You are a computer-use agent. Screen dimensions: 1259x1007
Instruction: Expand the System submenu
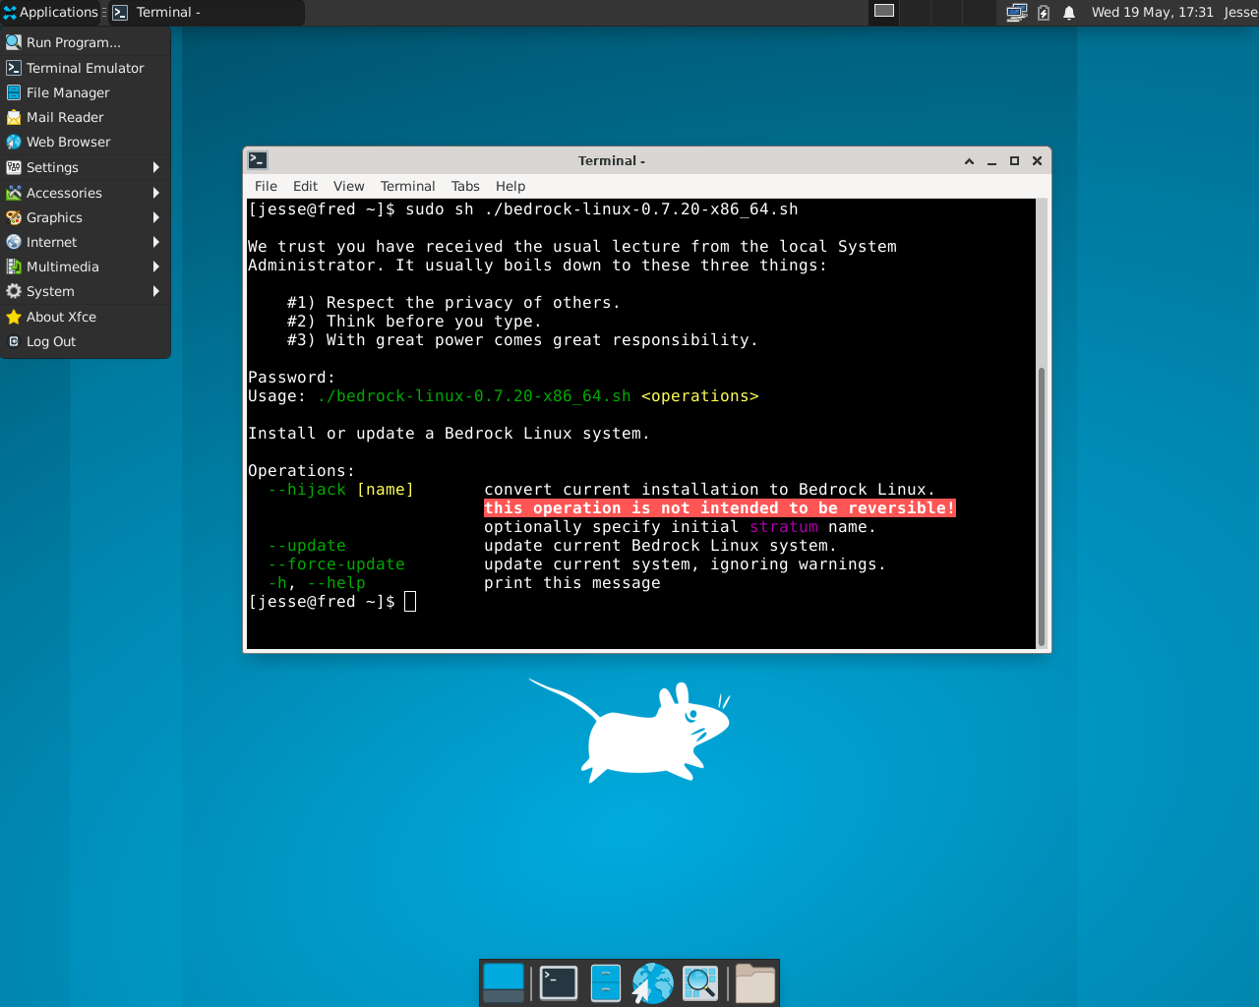pyautogui.click(x=86, y=291)
